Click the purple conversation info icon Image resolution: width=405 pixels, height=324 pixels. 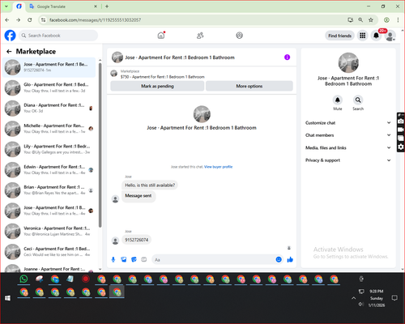point(287,58)
